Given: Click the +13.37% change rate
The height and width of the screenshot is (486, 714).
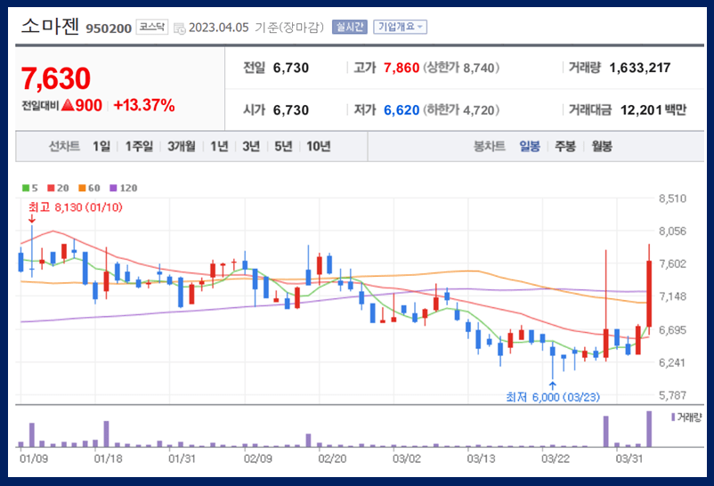Looking at the screenshot, I should tap(144, 106).
